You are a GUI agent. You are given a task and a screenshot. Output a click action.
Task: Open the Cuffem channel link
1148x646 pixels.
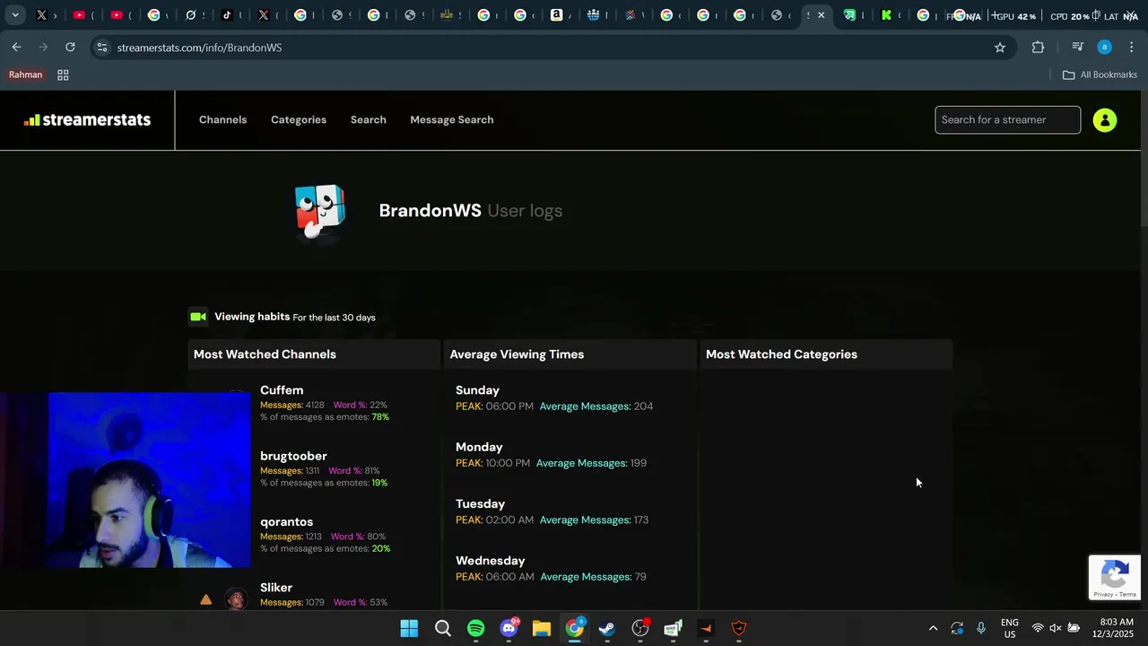point(282,390)
